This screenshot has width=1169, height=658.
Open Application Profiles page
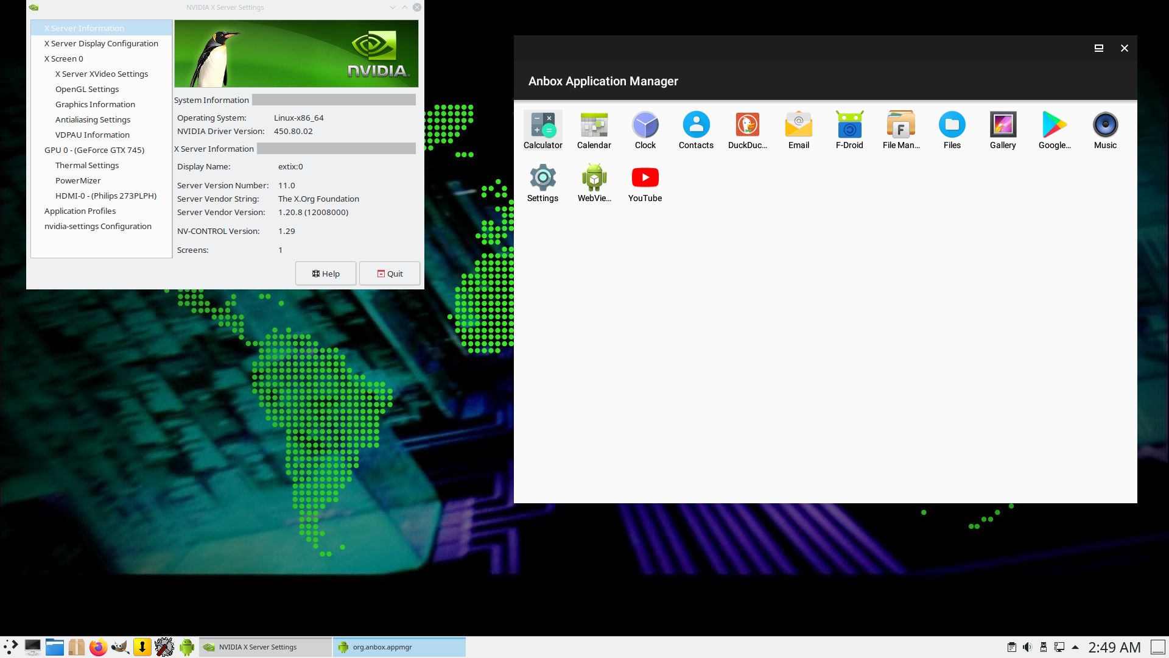pyautogui.click(x=102, y=211)
